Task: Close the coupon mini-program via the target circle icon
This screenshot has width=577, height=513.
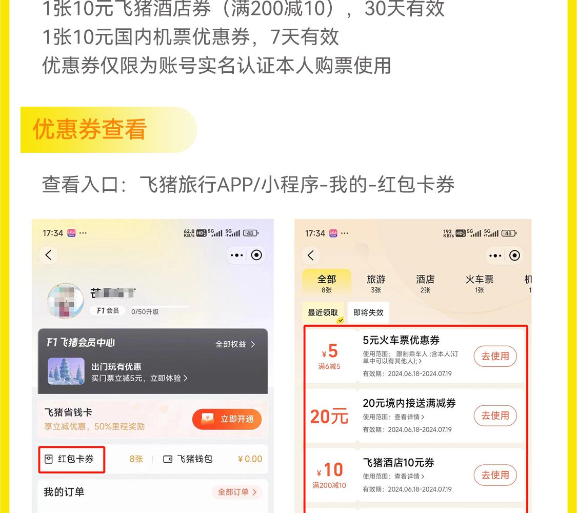Action: pyautogui.click(x=514, y=255)
